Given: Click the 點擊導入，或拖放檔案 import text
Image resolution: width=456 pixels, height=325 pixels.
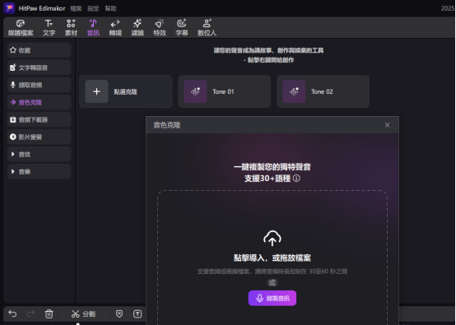Looking at the screenshot, I should pyautogui.click(x=272, y=258).
